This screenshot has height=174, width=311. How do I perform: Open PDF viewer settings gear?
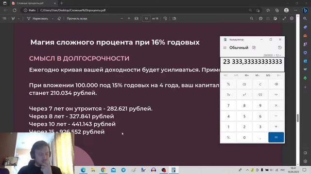(x=292, y=18)
